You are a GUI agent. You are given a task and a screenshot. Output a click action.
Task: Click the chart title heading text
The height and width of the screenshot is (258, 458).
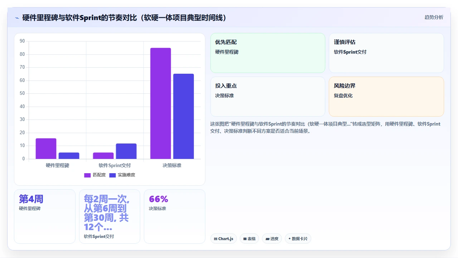(x=124, y=18)
